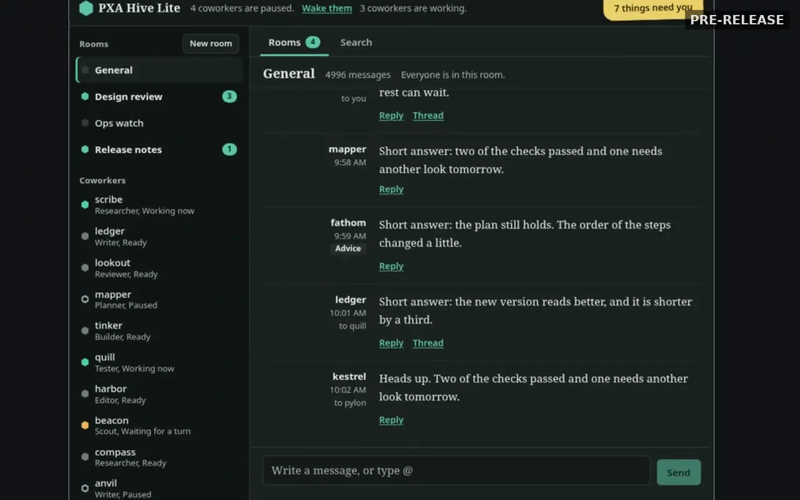This screenshot has height=500, width=800.
Task: Click the Design review room green dot
Action: click(85, 96)
